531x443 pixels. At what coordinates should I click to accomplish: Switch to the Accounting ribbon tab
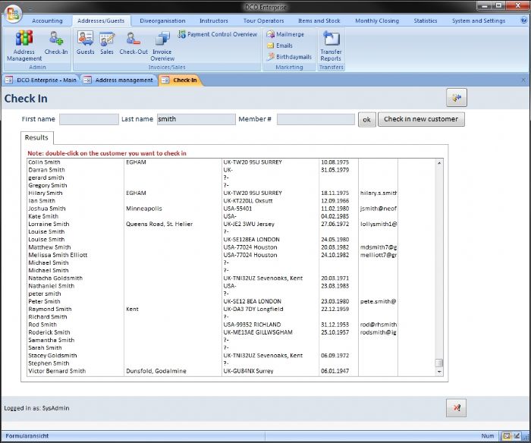click(x=47, y=21)
